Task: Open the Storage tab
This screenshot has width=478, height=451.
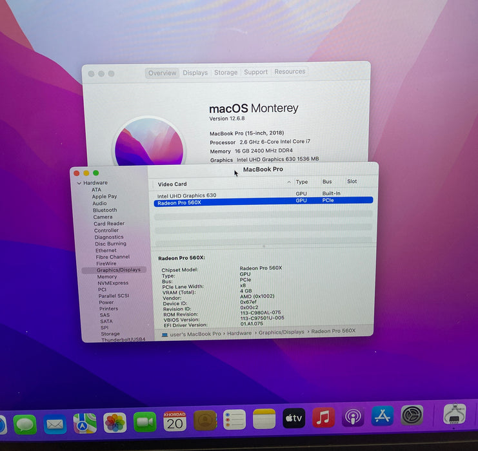Action: (226, 72)
